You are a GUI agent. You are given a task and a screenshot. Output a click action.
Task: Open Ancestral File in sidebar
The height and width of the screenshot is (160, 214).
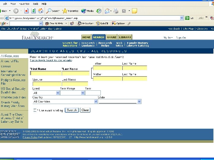pos(10,61)
